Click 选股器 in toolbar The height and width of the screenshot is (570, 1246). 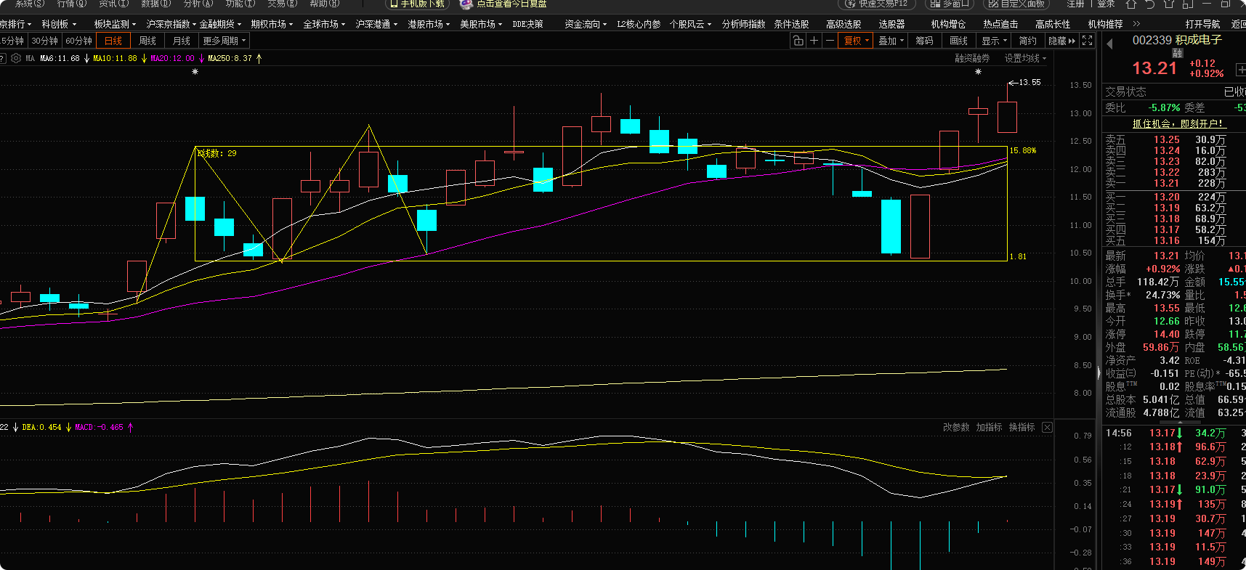[x=891, y=24]
